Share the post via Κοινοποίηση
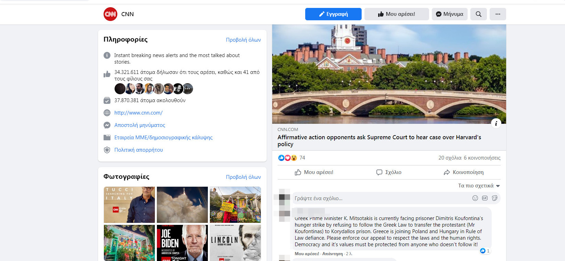Screen dimensions: 565x261 [x=463, y=172]
